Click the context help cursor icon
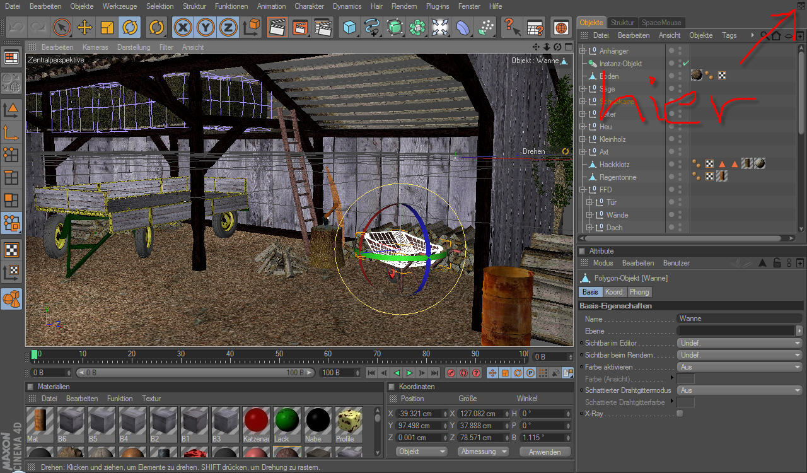This screenshot has width=807, height=473. point(511,28)
